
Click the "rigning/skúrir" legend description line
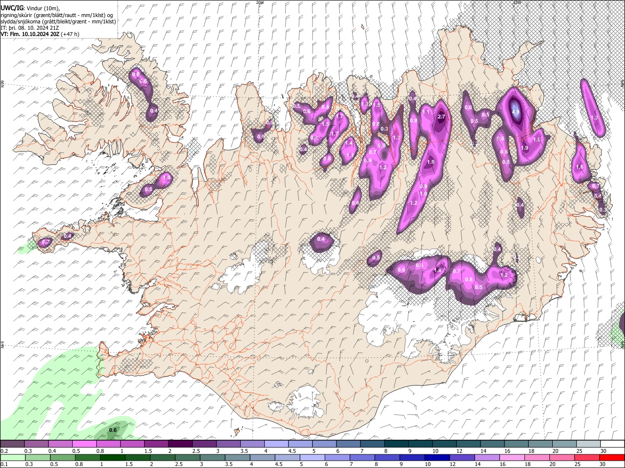[57, 15]
